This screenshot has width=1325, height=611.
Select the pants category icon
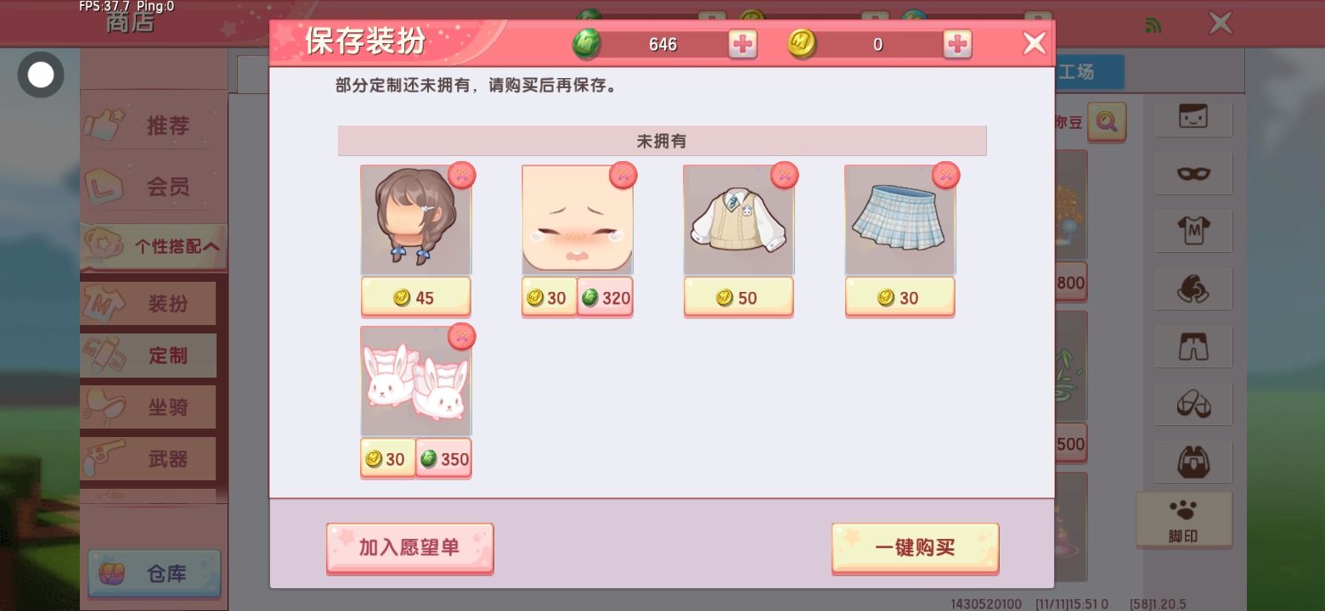pos(1193,346)
